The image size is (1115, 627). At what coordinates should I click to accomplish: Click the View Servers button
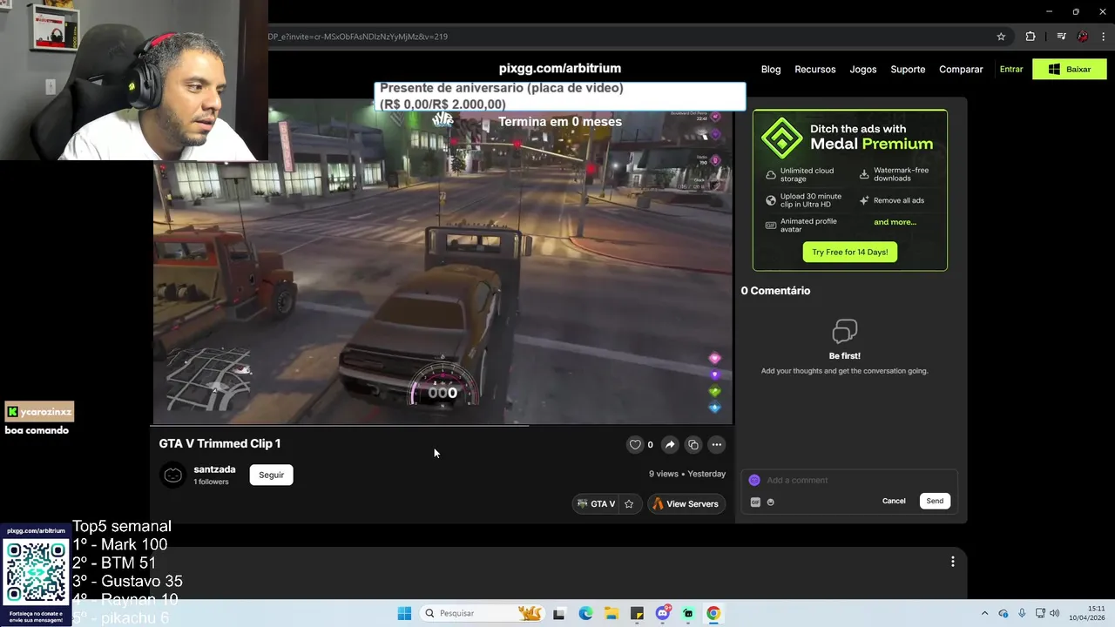point(686,503)
